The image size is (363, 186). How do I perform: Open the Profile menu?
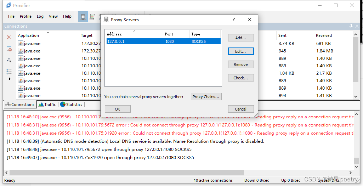[25, 16]
